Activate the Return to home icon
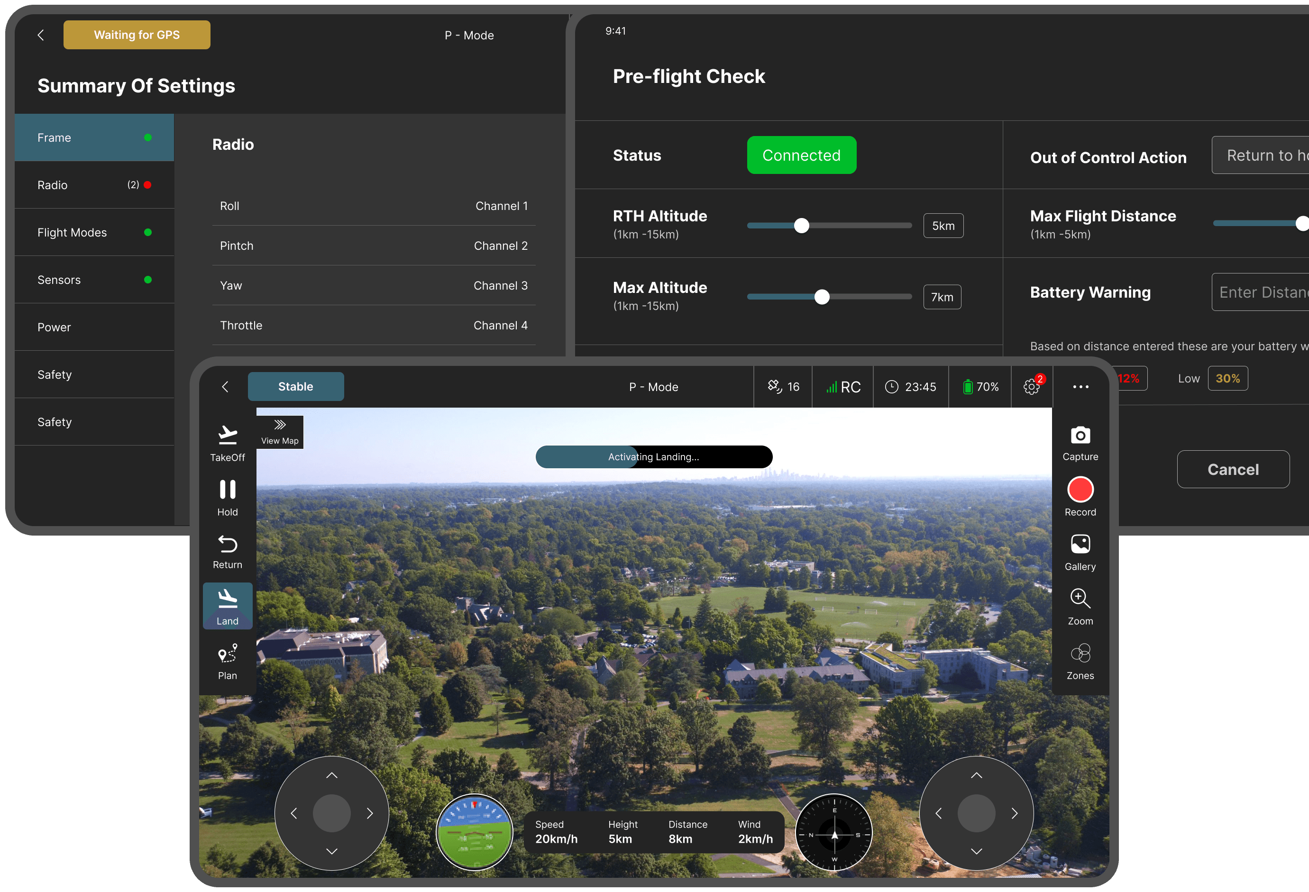Screen dimensions: 1309x892 tap(228, 545)
